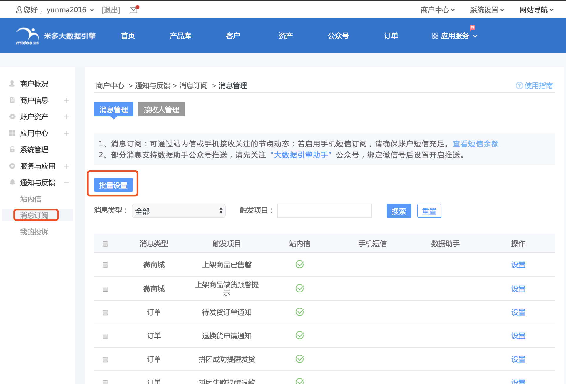
Task: Select the 消息管理 tab
Action: click(x=114, y=109)
